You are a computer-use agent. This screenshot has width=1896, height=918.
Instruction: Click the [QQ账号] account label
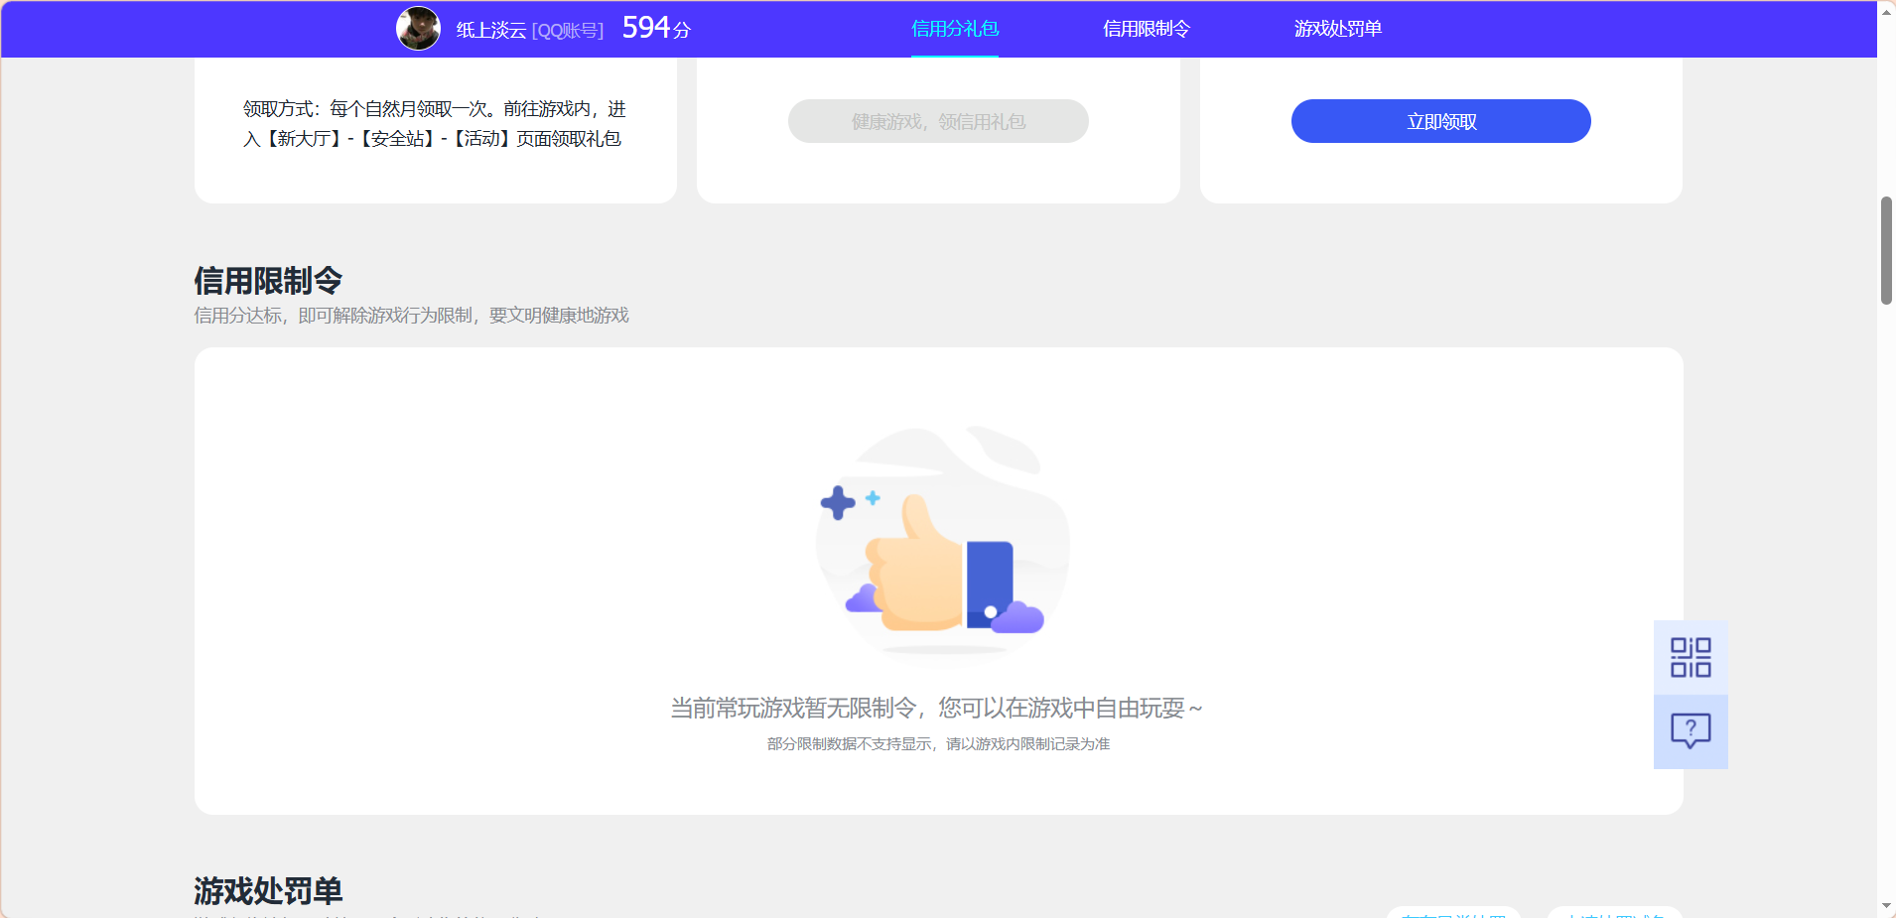coord(569,30)
